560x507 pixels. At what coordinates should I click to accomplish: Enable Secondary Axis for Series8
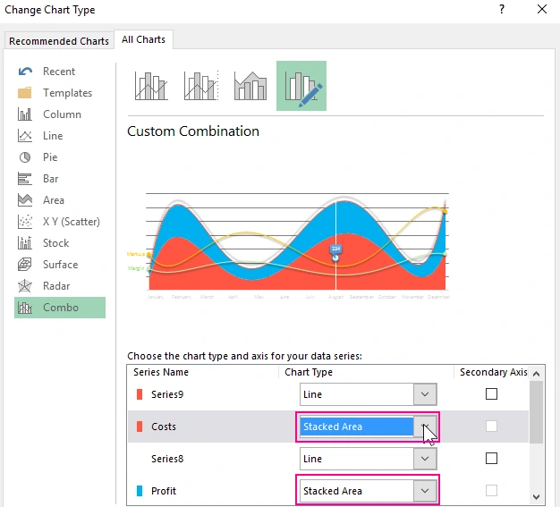pyautogui.click(x=491, y=459)
